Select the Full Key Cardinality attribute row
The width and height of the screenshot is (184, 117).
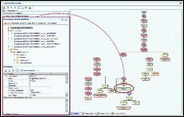(28, 93)
